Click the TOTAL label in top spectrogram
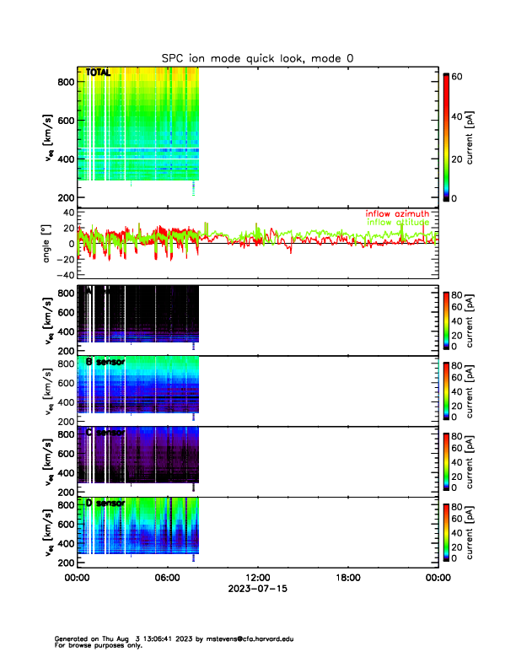This screenshot has height=668, width=516. pos(98,74)
